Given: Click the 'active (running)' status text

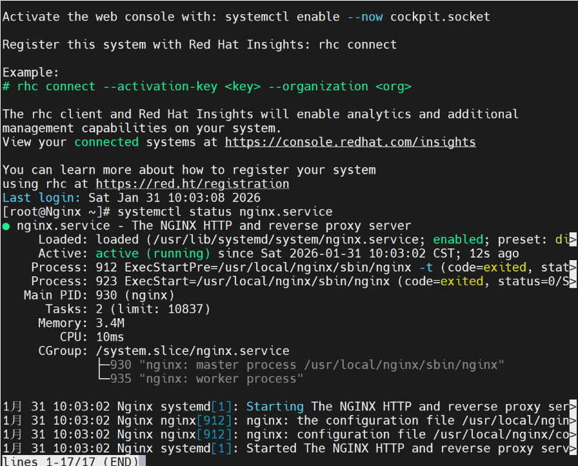Looking at the screenshot, I should click(153, 254).
